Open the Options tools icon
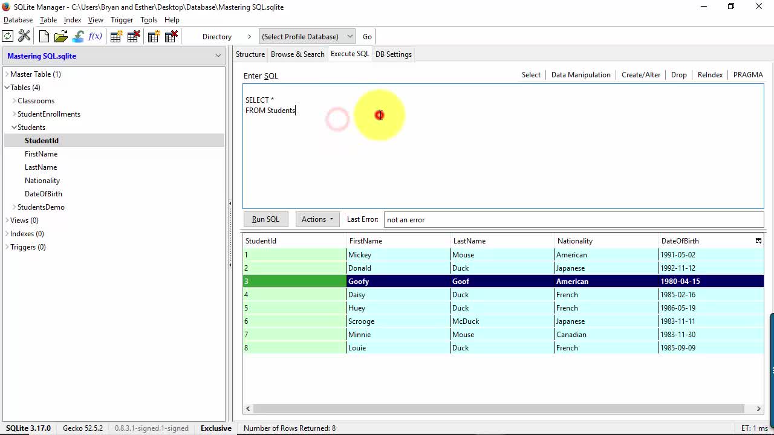This screenshot has height=435, width=774. [x=24, y=37]
